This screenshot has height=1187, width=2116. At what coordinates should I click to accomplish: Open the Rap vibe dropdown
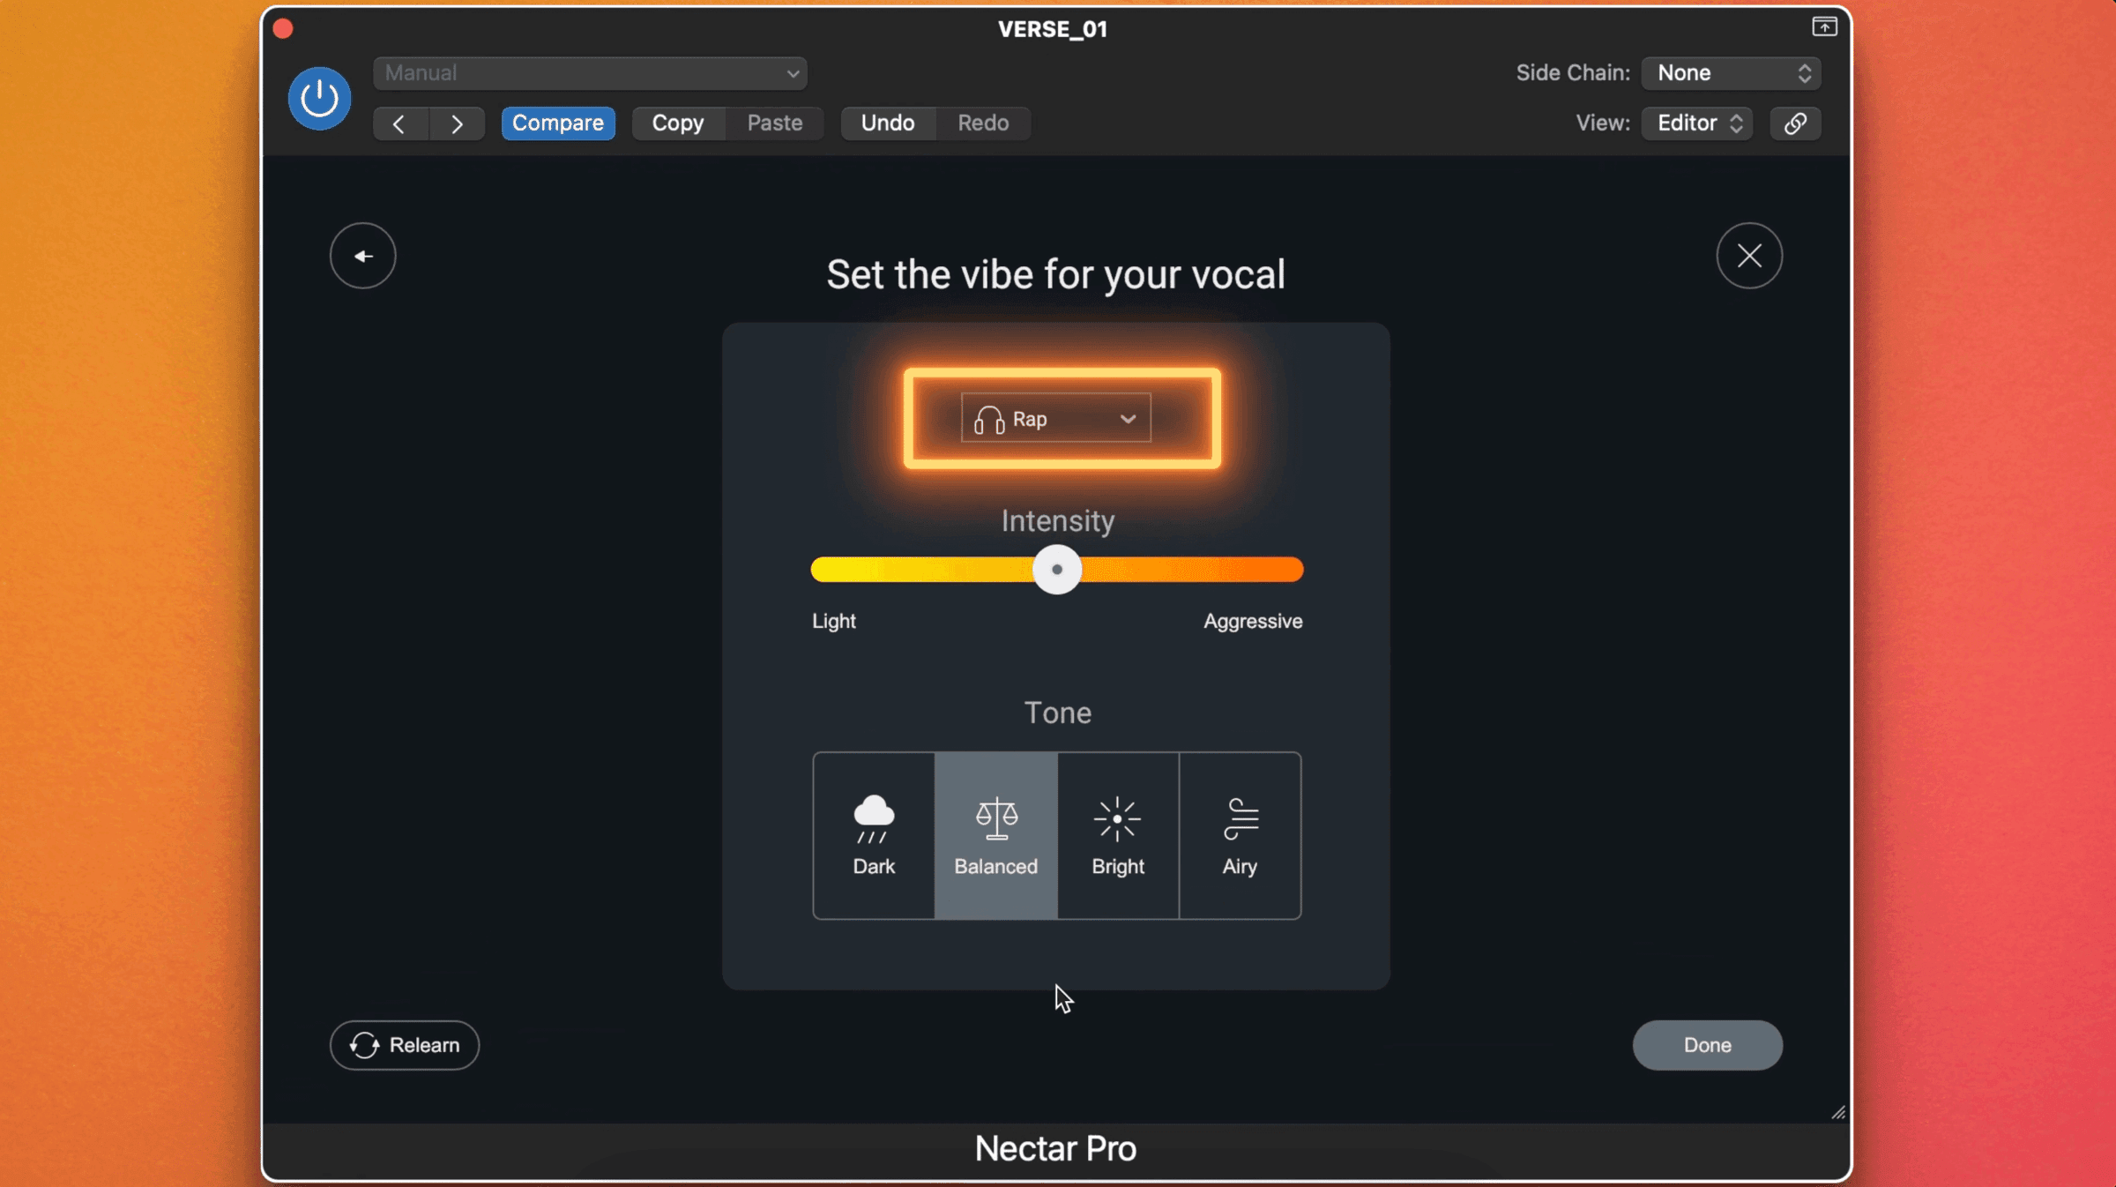pos(1055,418)
